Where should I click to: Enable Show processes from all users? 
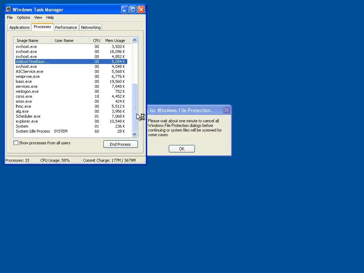(16, 143)
